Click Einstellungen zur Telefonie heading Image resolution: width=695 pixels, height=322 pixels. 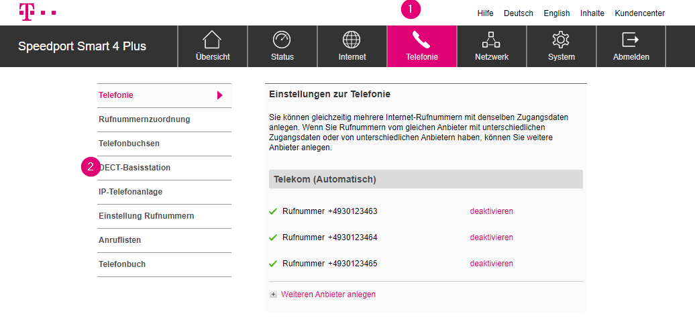click(330, 95)
